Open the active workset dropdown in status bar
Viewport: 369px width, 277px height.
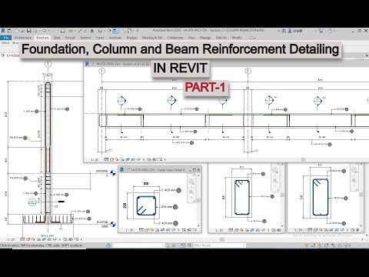coord(139,245)
